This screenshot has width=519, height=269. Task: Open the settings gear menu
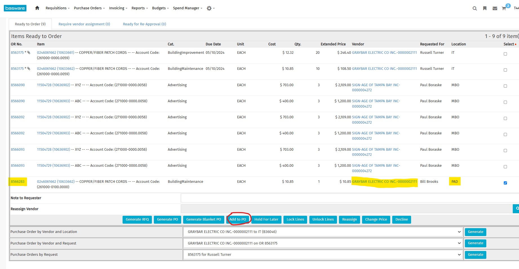pos(210,8)
